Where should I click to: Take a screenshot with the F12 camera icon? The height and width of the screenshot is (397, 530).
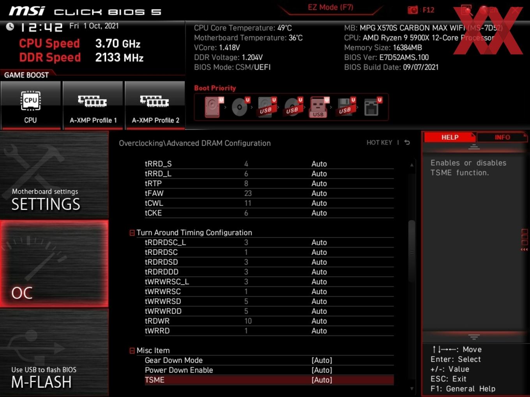coord(412,10)
